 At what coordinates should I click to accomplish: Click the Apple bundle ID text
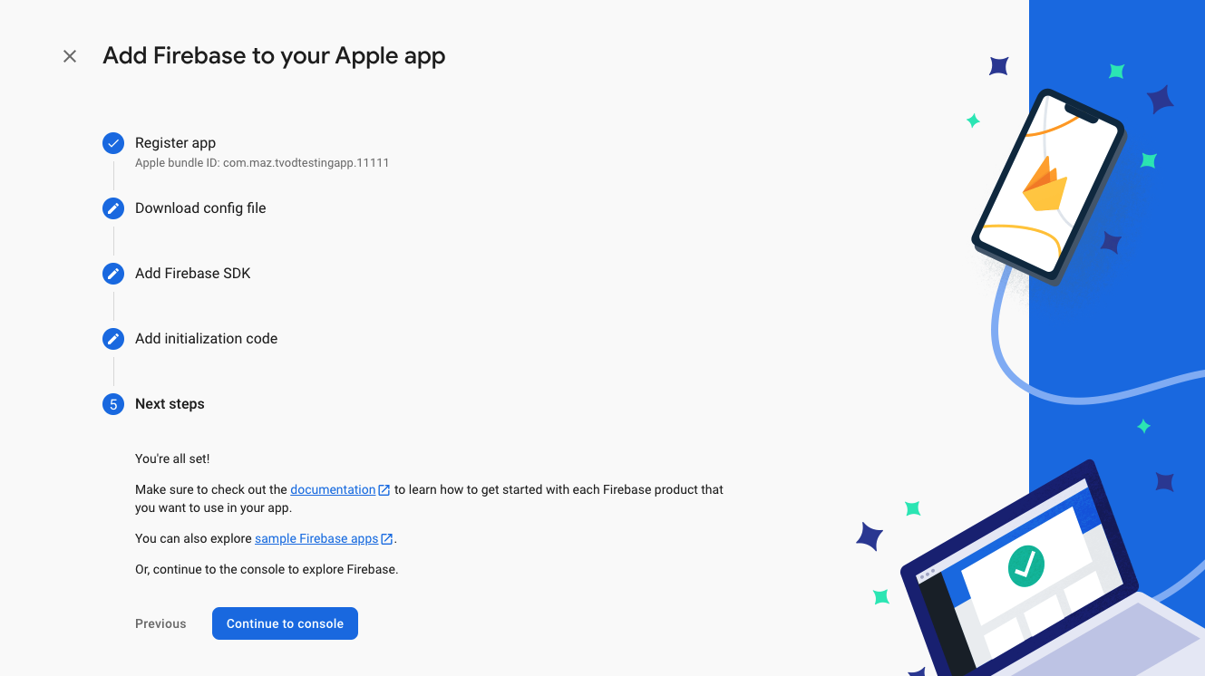pos(262,163)
